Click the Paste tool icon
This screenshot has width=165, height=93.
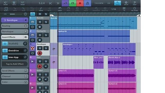click(86, 9)
